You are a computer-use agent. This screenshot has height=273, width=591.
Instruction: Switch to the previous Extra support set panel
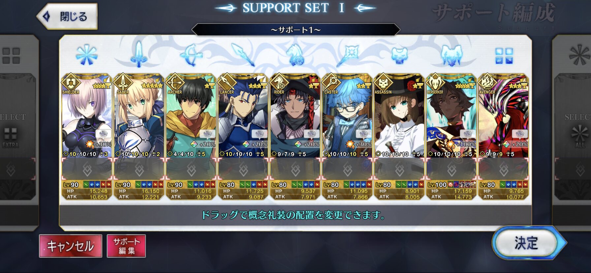coord(18,132)
